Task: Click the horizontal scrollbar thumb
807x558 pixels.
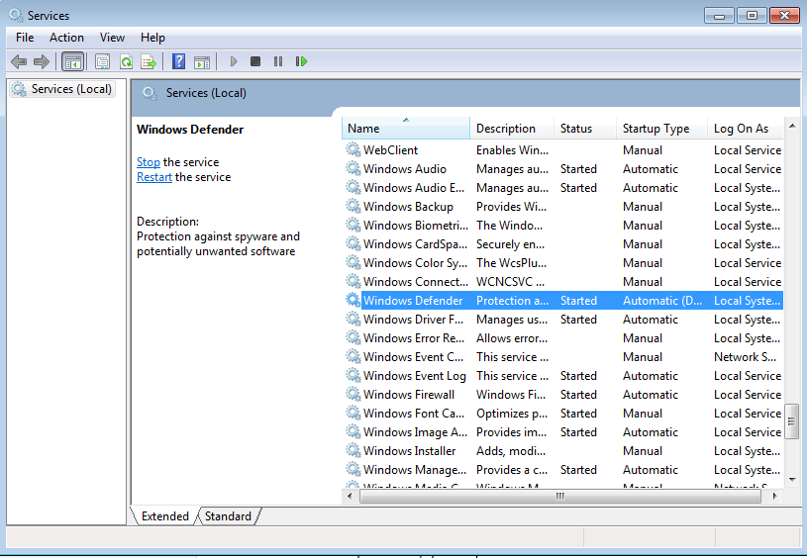Action: click(x=560, y=497)
